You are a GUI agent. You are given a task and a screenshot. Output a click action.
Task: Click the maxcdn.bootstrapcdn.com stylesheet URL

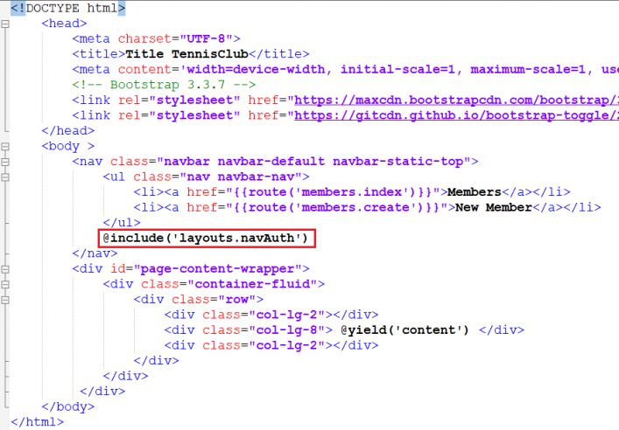pyautogui.click(x=456, y=101)
